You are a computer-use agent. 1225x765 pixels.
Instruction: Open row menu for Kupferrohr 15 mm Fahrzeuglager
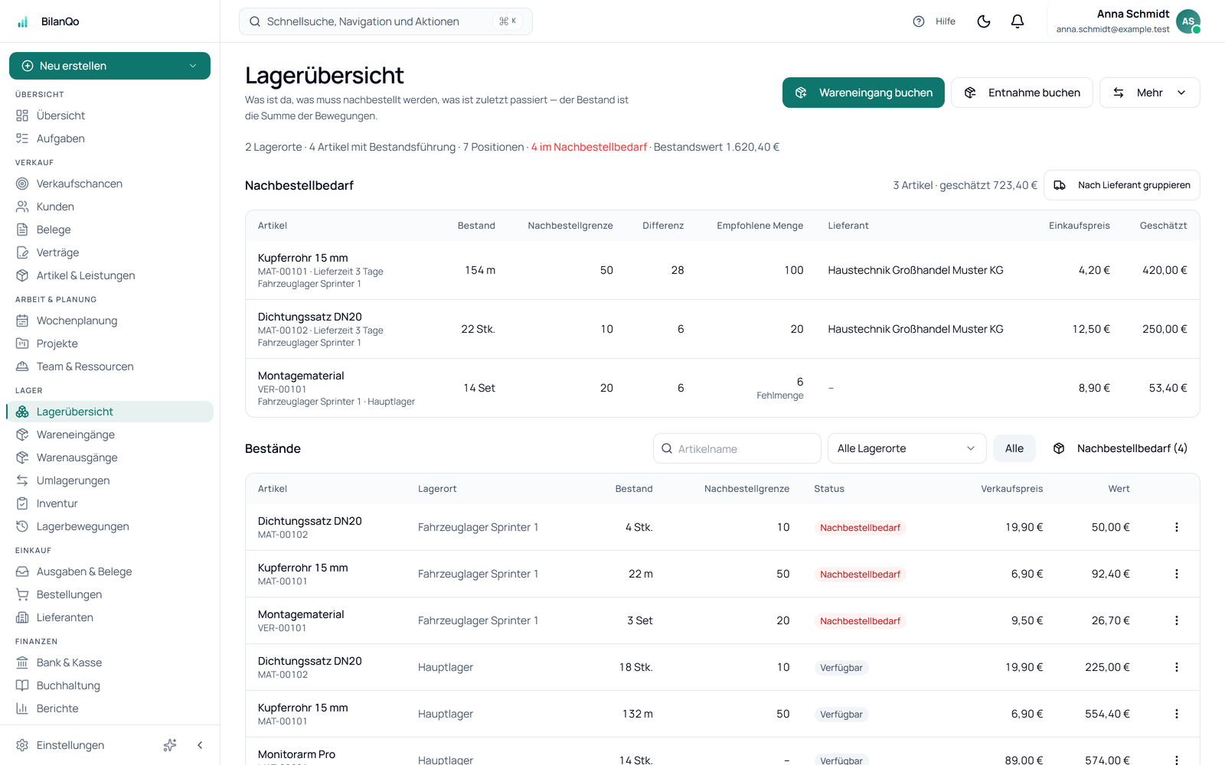coord(1177,574)
